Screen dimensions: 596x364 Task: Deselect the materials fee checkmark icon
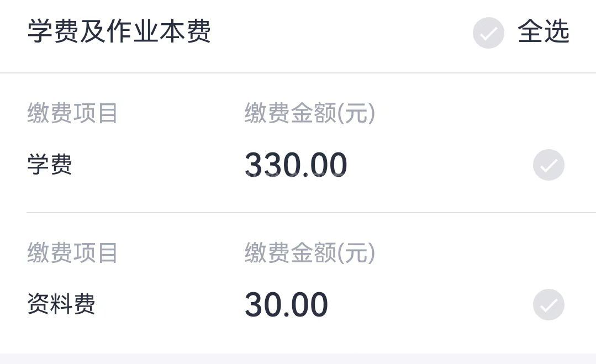(548, 304)
